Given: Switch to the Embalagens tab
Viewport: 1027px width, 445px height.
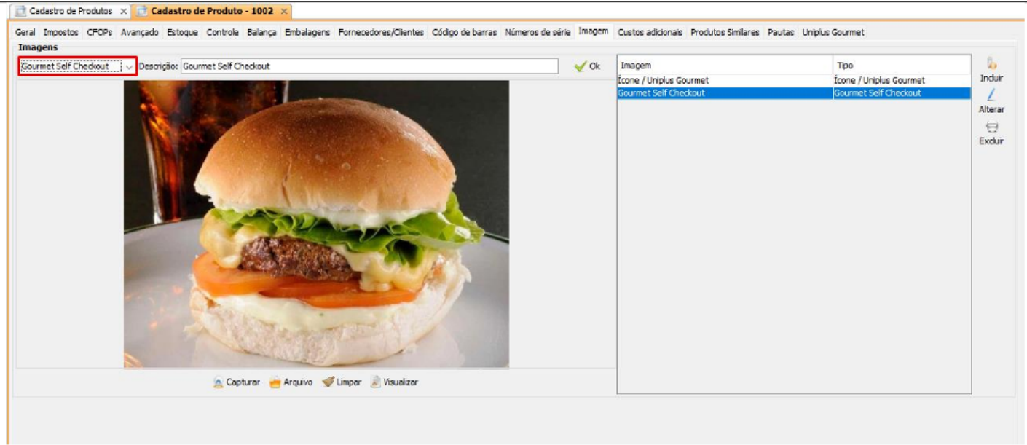Looking at the screenshot, I should (307, 33).
